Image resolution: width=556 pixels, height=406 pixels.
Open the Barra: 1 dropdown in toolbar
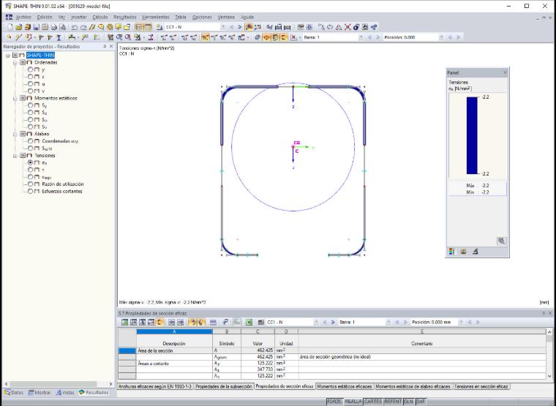361,37
